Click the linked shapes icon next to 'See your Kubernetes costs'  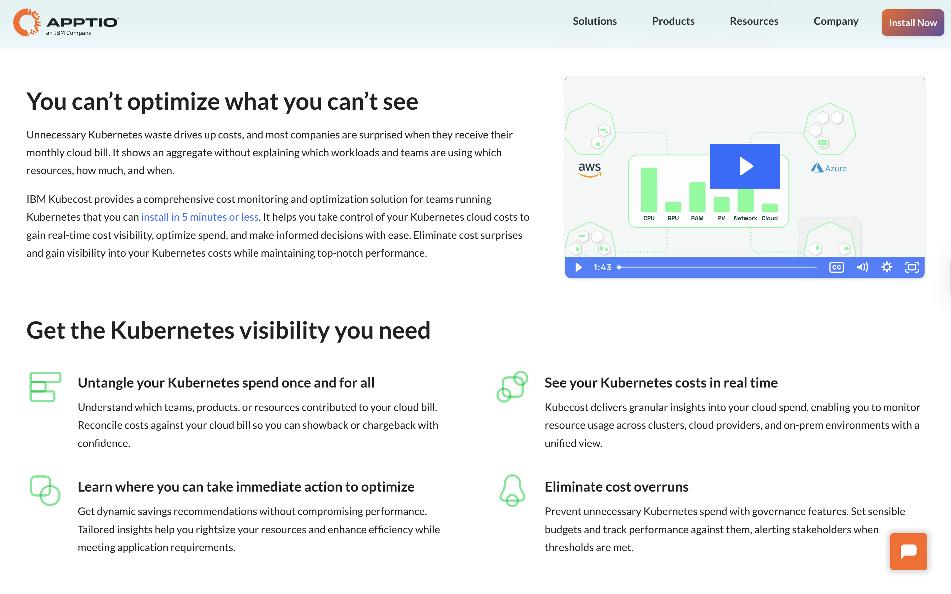pos(512,387)
